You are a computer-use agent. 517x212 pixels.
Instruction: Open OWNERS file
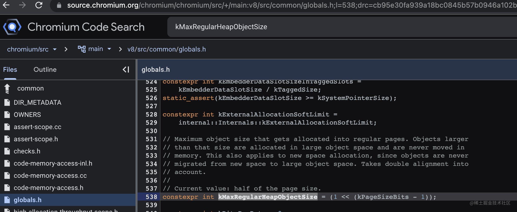click(x=27, y=115)
